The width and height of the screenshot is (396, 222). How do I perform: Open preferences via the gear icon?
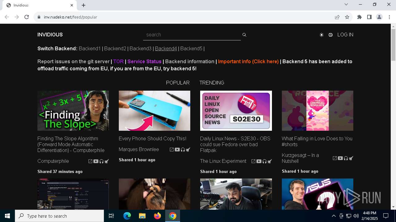[x=330, y=35]
